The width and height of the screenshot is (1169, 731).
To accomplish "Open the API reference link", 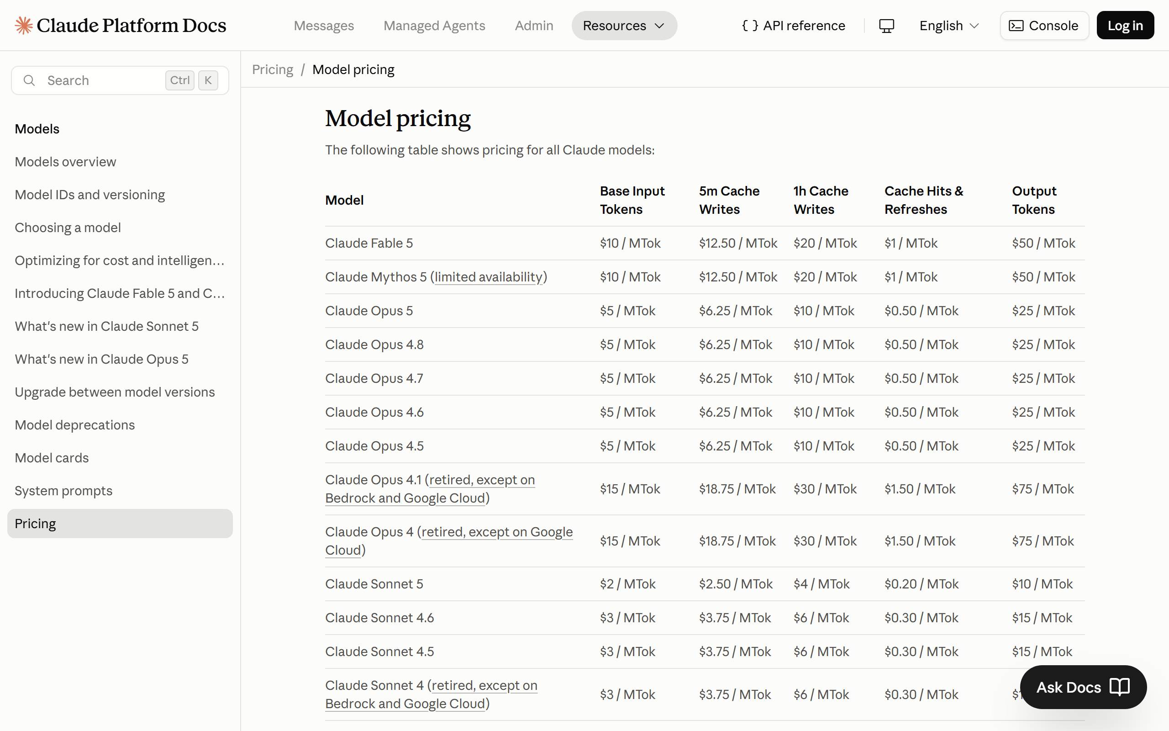I will click(794, 26).
